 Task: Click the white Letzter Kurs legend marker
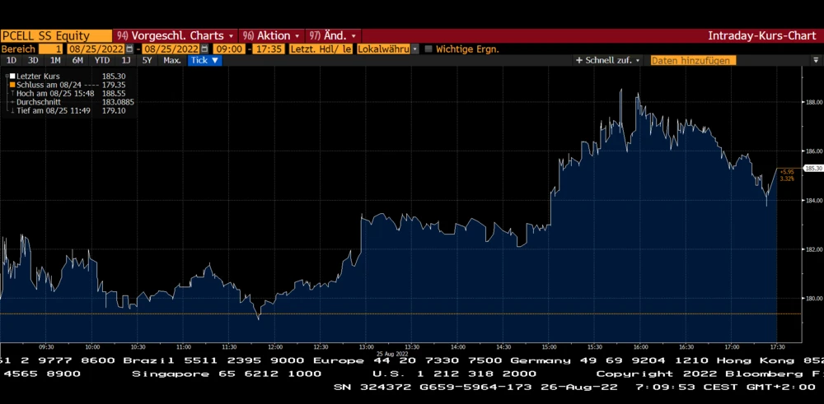pos(12,77)
